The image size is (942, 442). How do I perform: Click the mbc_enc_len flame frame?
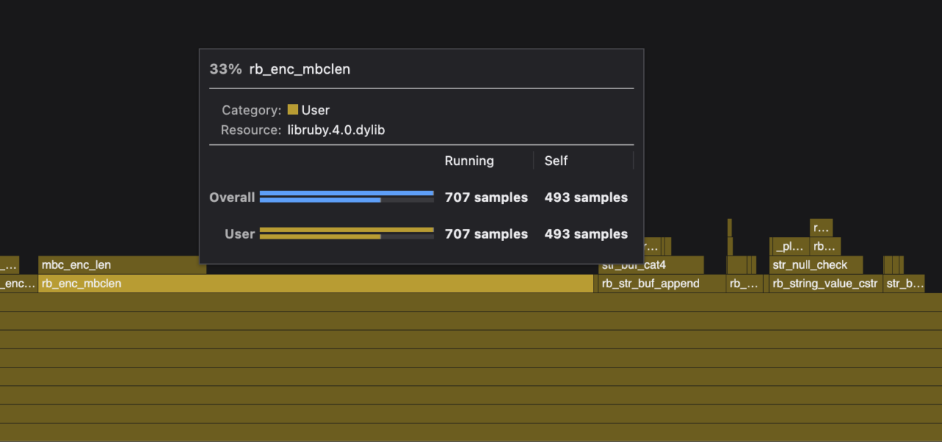click(121, 265)
